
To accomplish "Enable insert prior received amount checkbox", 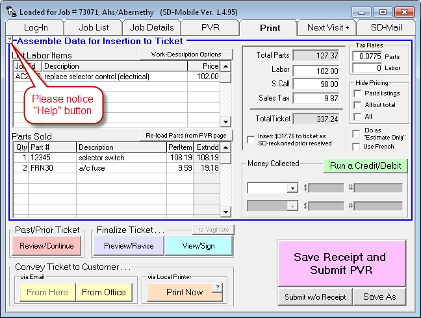I will (x=251, y=140).
